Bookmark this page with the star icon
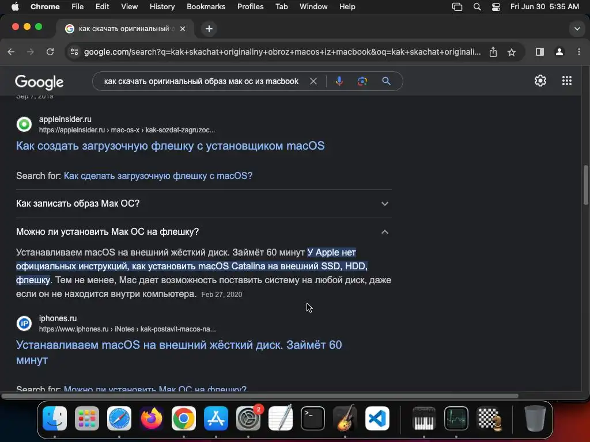 coord(512,52)
